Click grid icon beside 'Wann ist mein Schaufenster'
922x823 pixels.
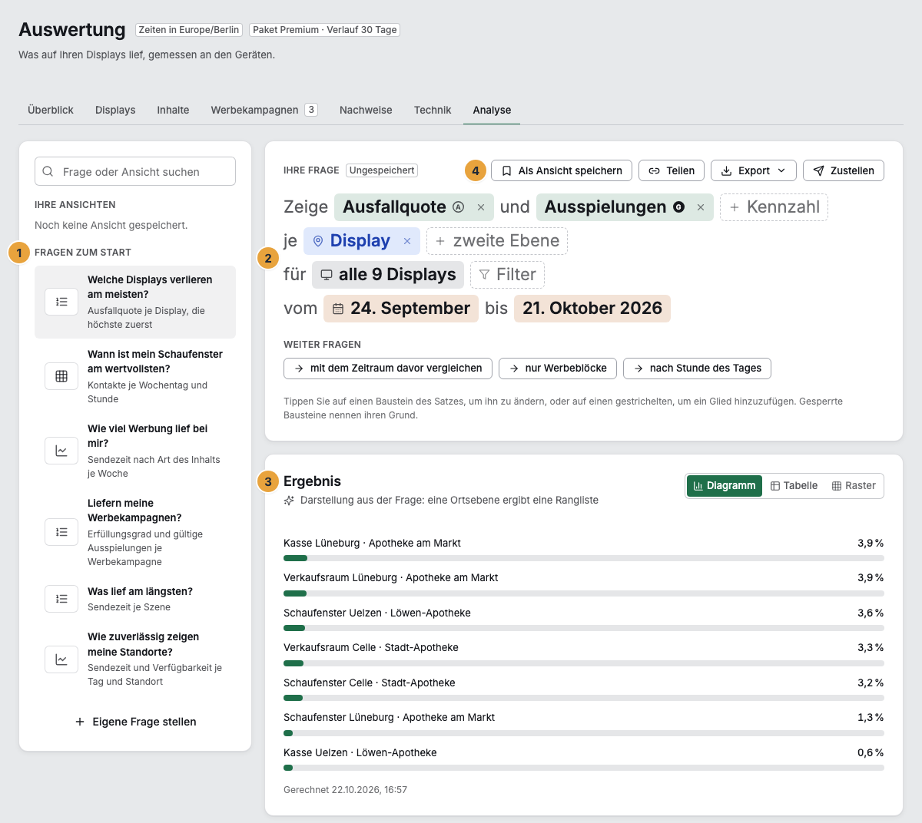pyautogui.click(x=61, y=376)
